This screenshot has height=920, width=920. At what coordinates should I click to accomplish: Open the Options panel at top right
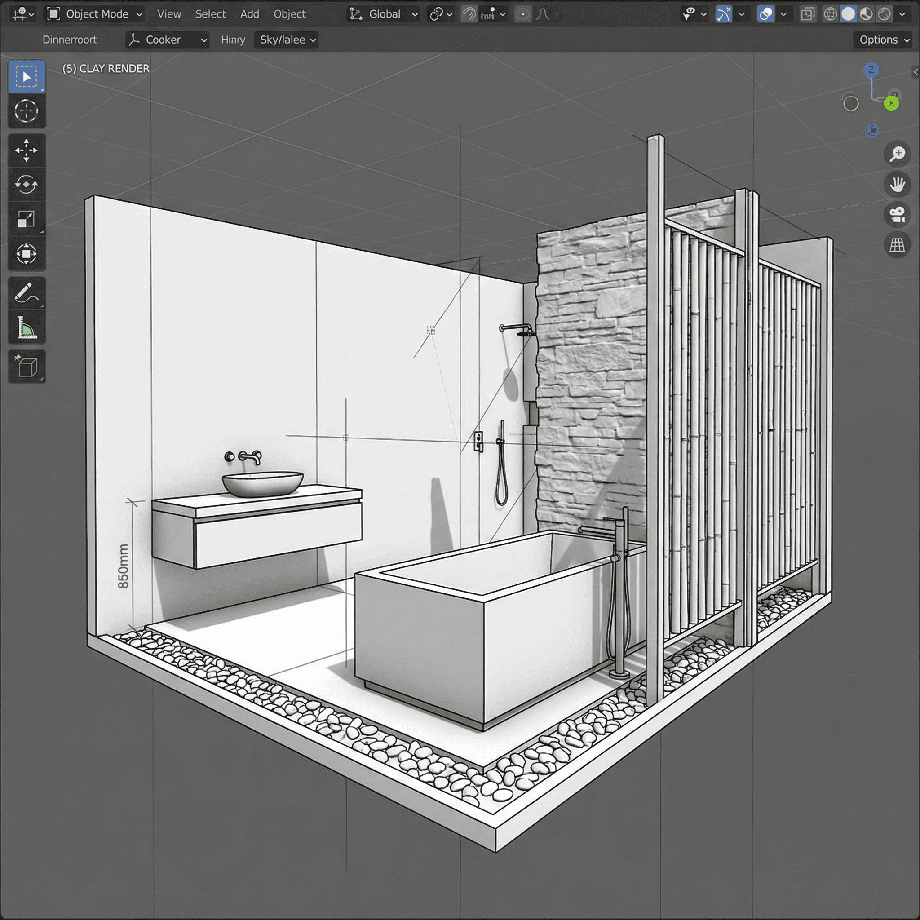pos(882,40)
